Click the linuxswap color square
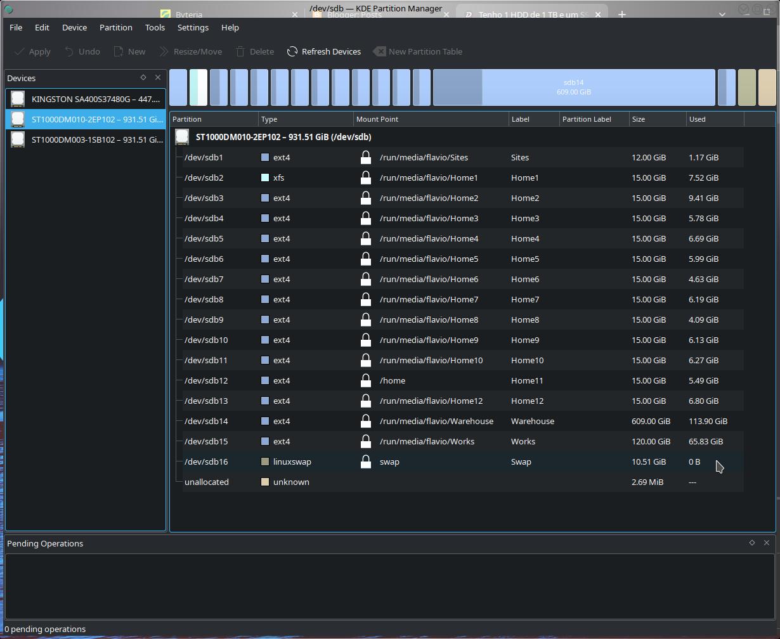 pyautogui.click(x=265, y=461)
